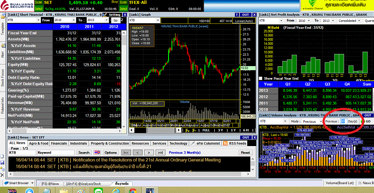Click OUT button in Volume Analysis panel
Image resolution: width=374 pixels, height=193 pixels.
click(368, 115)
